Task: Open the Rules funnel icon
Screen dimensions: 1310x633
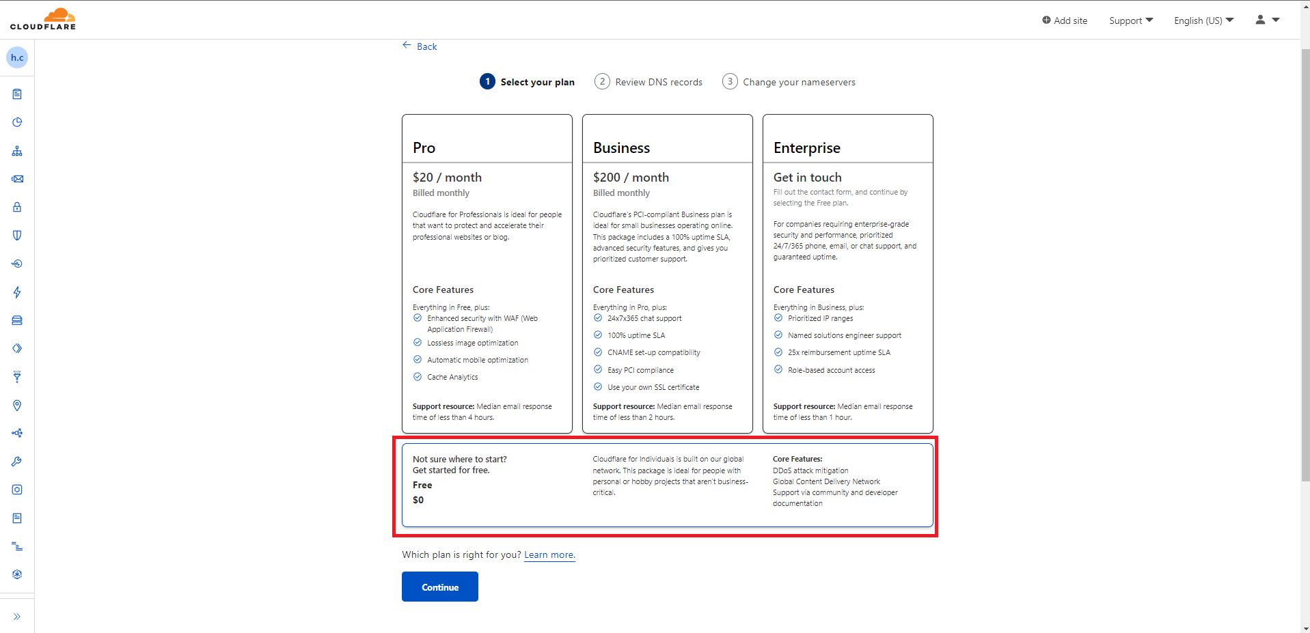Action: (x=17, y=377)
